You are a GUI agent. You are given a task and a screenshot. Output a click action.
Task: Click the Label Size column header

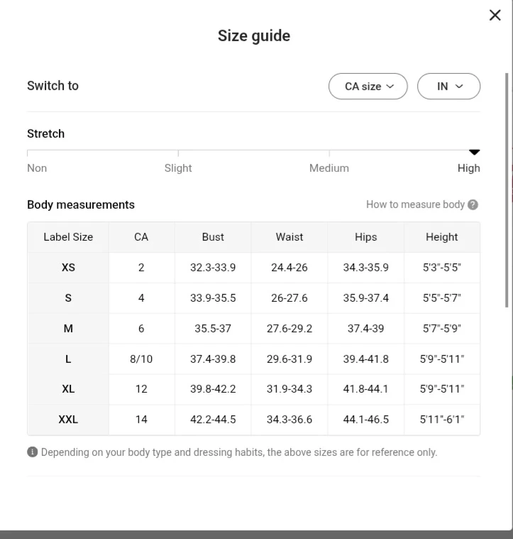coord(68,237)
